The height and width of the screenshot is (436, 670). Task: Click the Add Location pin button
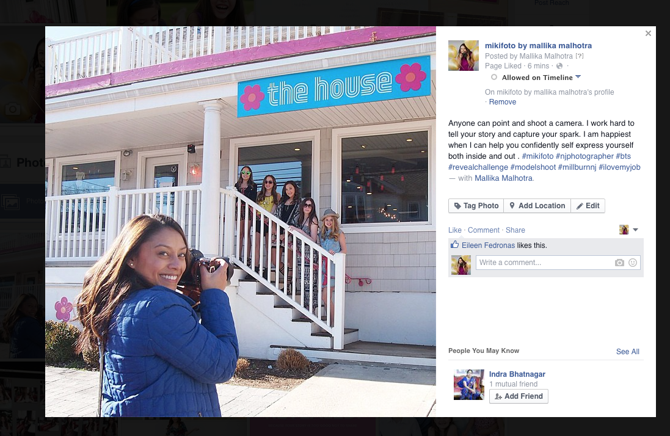[537, 206]
